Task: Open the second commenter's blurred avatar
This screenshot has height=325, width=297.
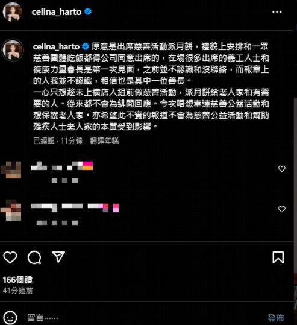Action: click(x=11, y=210)
